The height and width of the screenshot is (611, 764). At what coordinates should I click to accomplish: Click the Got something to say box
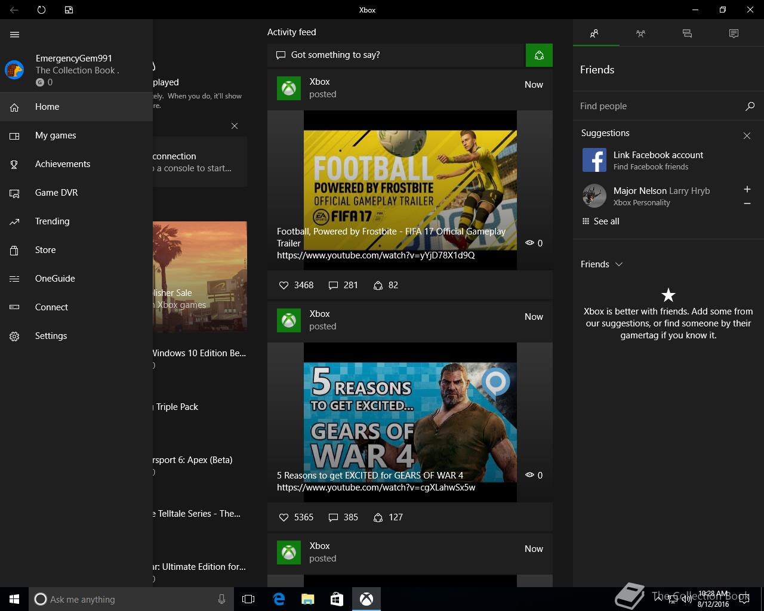[396, 55]
